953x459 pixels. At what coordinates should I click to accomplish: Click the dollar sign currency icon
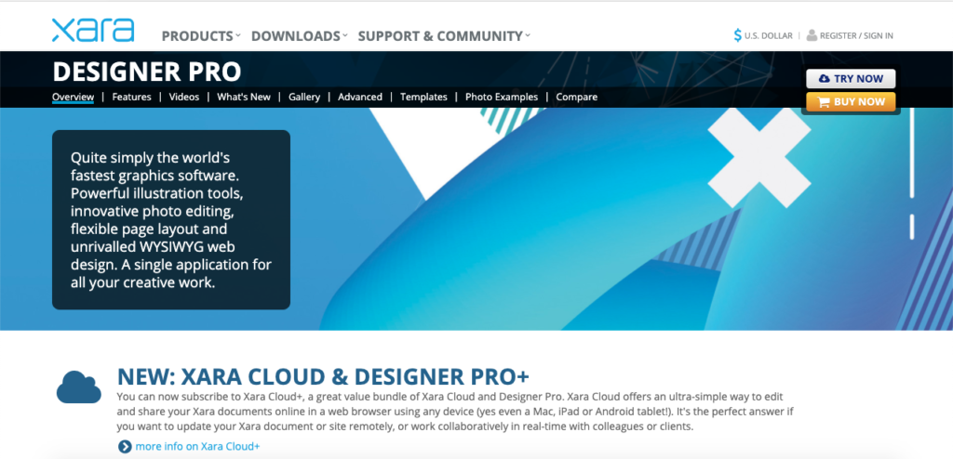click(738, 35)
